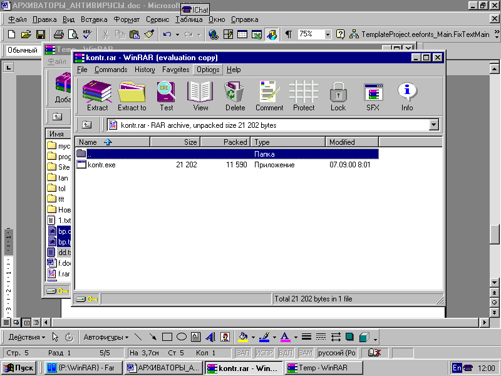Click the Protect archive icon
The width and height of the screenshot is (501, 376).
[x=304, y=96]
